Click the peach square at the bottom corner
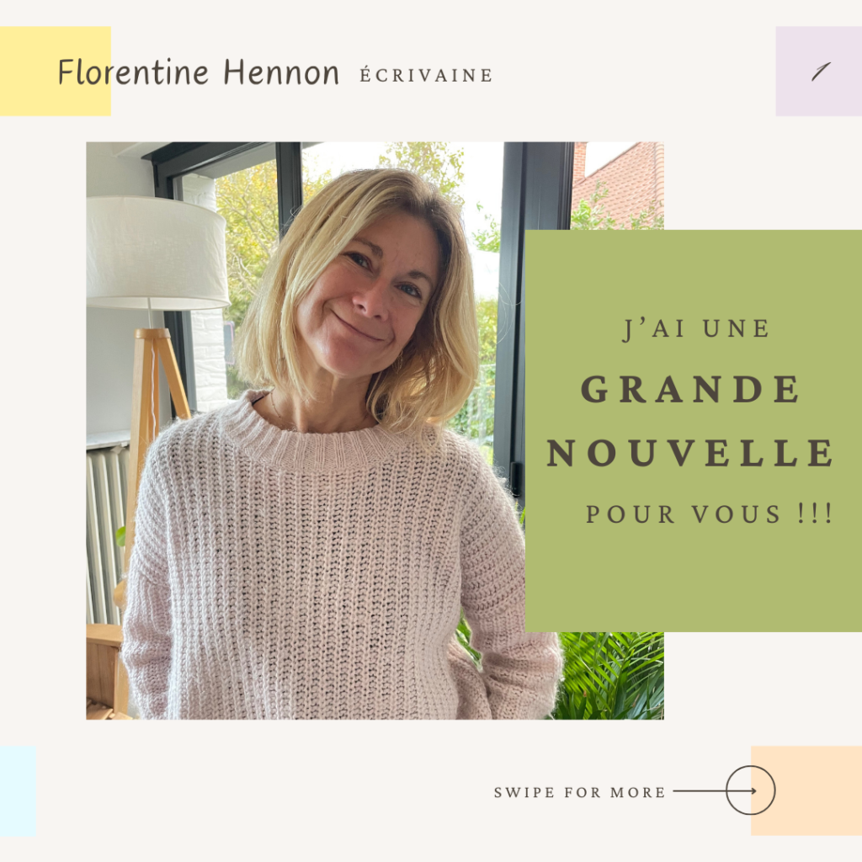 click(x=806, y=790)
